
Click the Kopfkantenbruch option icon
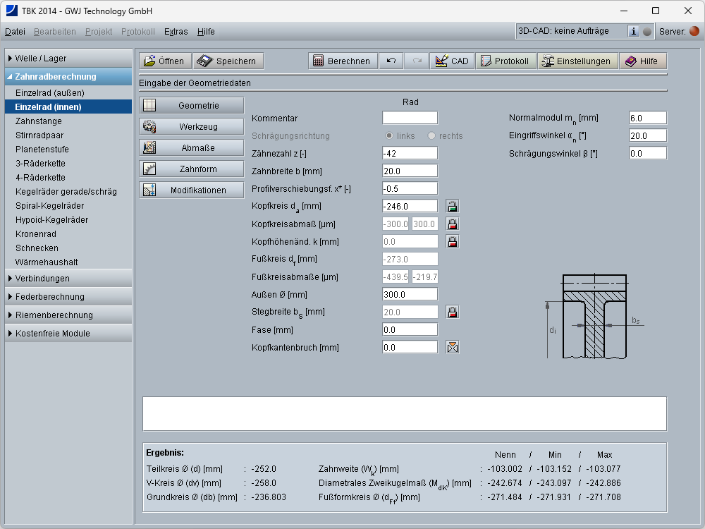tap(453, 347)
